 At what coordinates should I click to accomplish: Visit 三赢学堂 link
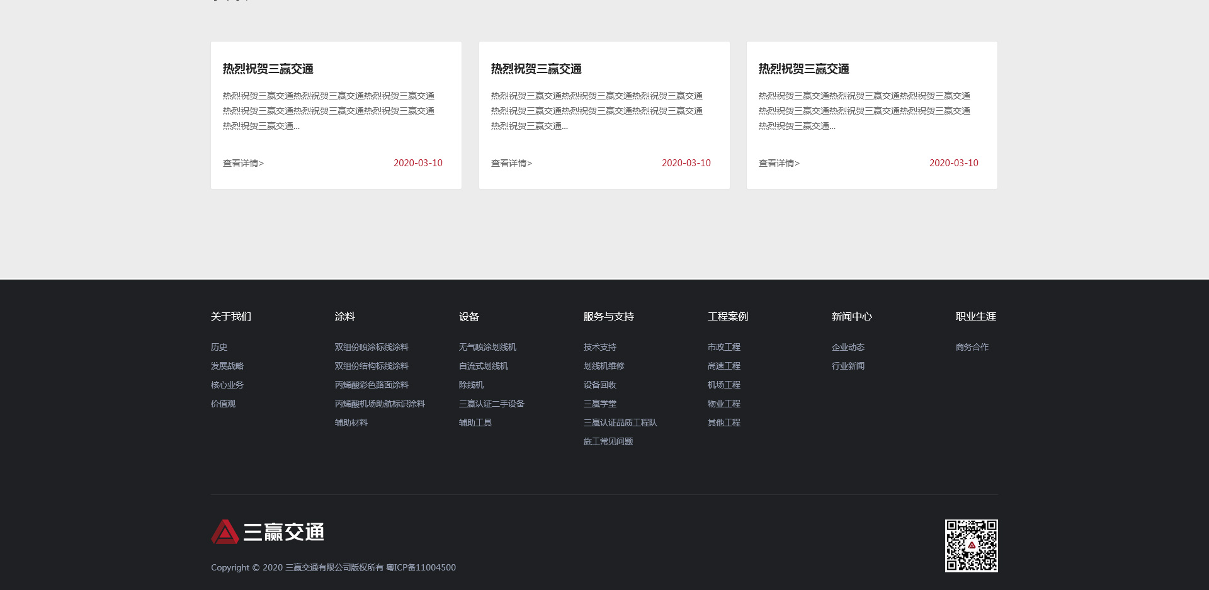click(x=599, y=404)
